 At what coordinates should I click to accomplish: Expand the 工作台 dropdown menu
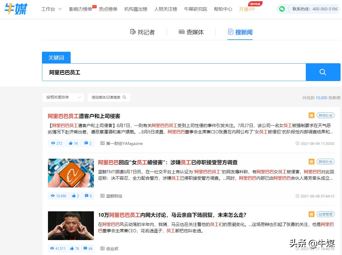pos(51,9)
